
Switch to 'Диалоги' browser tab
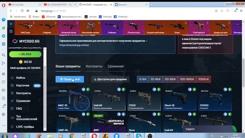[131, 5]
